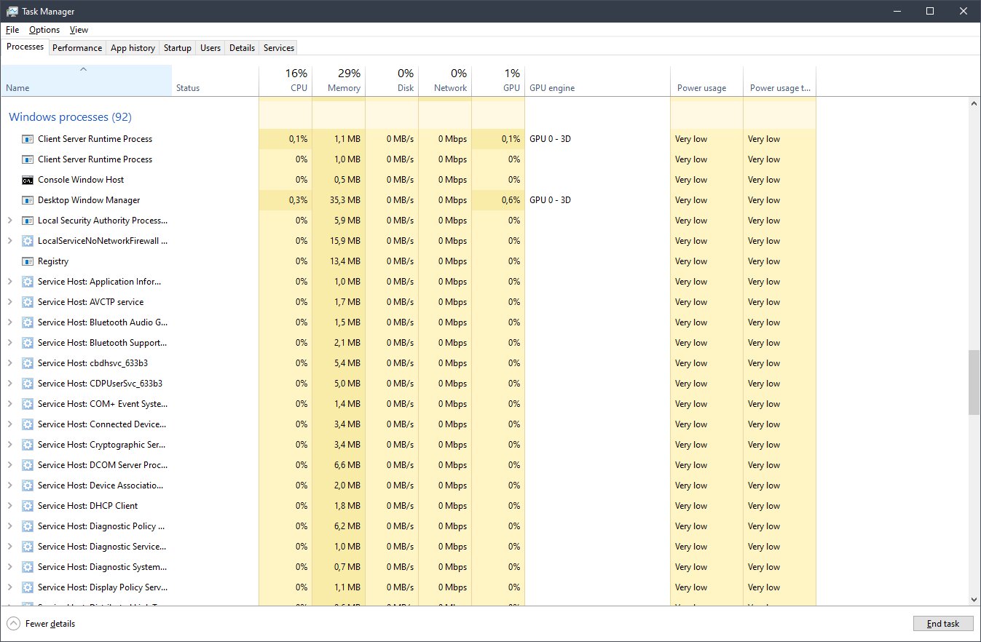This screenshot has height=642, width=981.
Task: Click the LocalServiceNoNetworkFirewall gear icon
Action: point(27,241)
